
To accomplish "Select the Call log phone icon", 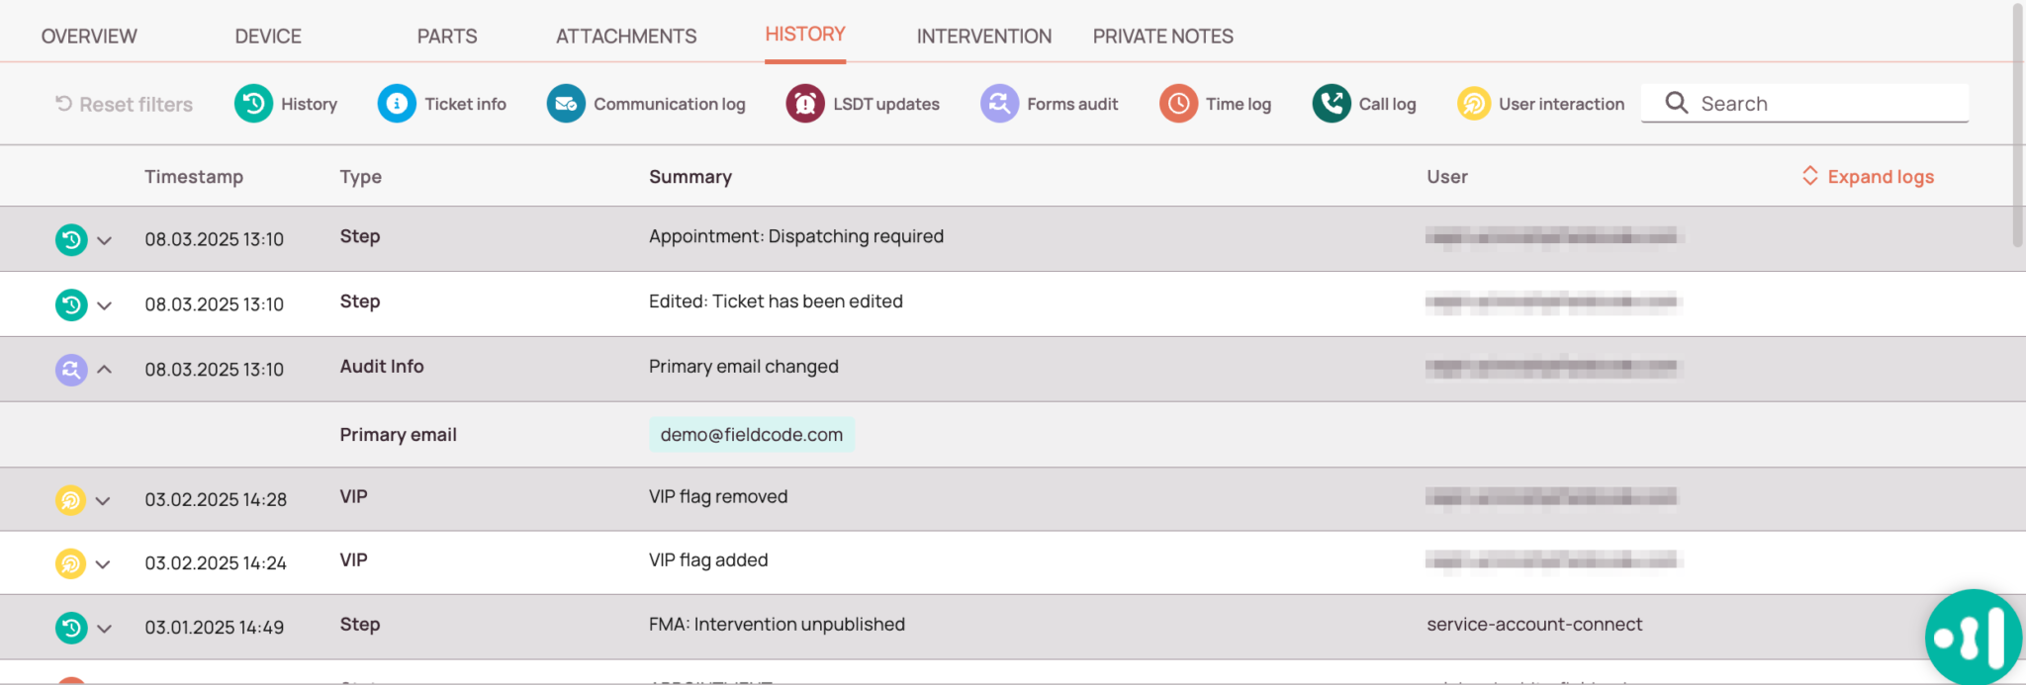I will click(x=1332, y=104).
